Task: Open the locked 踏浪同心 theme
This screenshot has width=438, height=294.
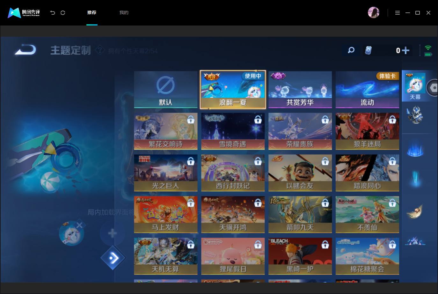Action: (x=367, y=173)
